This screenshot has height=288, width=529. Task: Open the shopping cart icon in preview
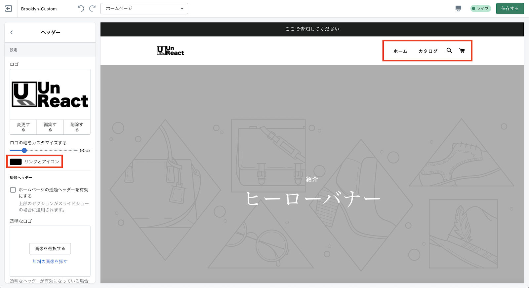462,51
